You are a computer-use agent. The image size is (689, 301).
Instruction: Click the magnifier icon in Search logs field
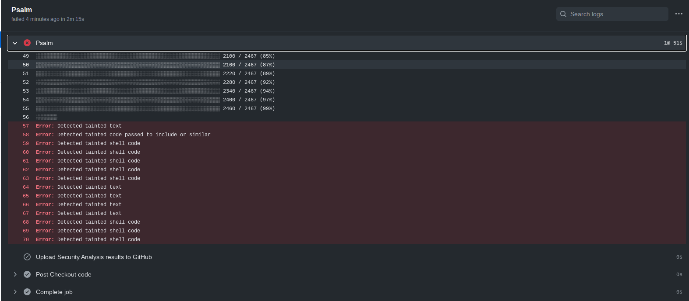[x=563, y=14]
